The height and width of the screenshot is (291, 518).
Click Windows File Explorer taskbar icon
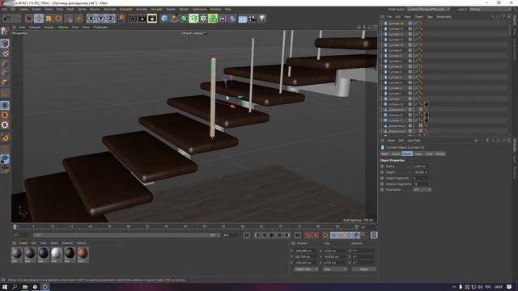coord(25,287)
